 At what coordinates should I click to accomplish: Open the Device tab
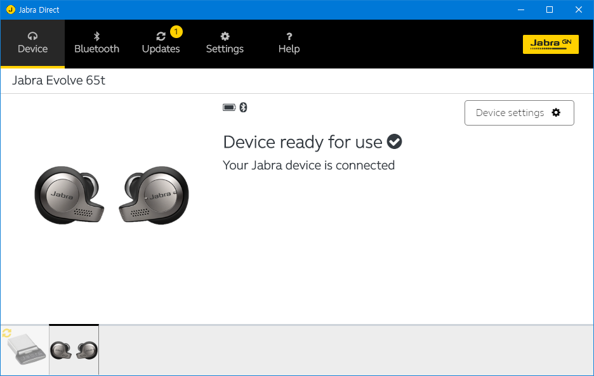pos(32,44)
